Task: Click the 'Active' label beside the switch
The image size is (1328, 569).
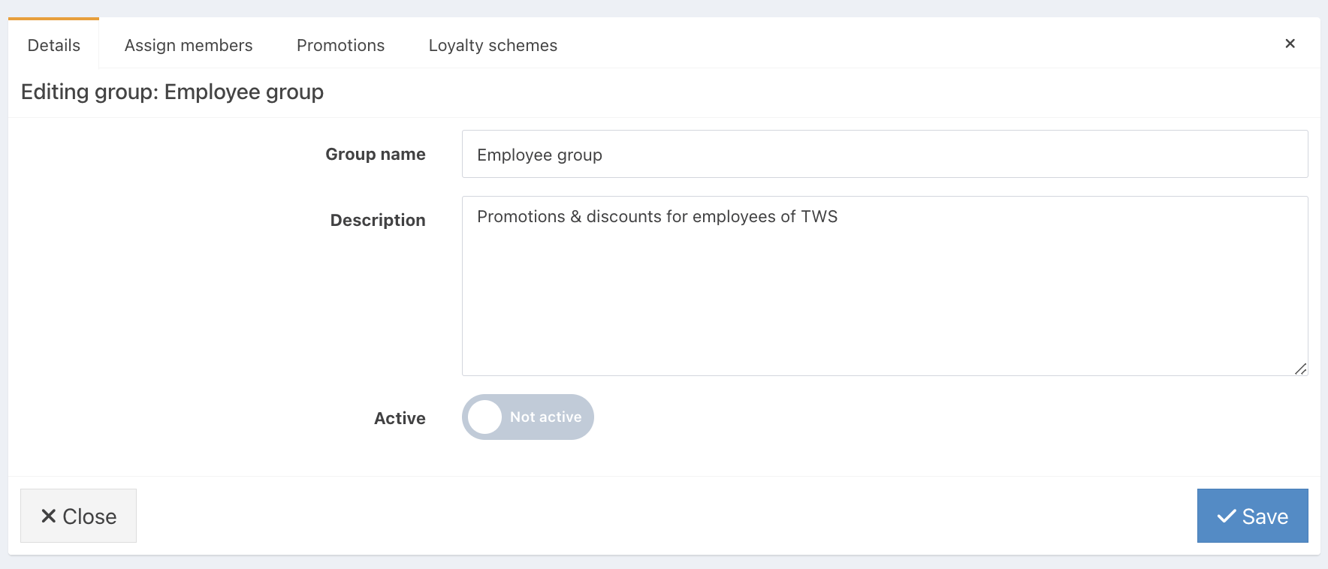Action: pyautogui.click(x=400, y=418)
